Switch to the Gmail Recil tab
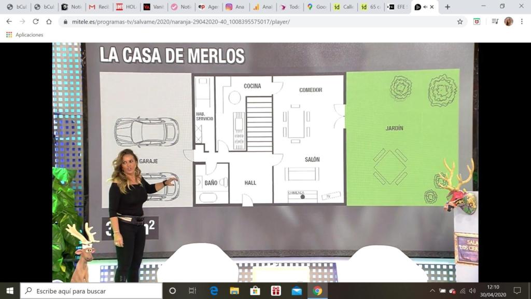 [99, 7]
